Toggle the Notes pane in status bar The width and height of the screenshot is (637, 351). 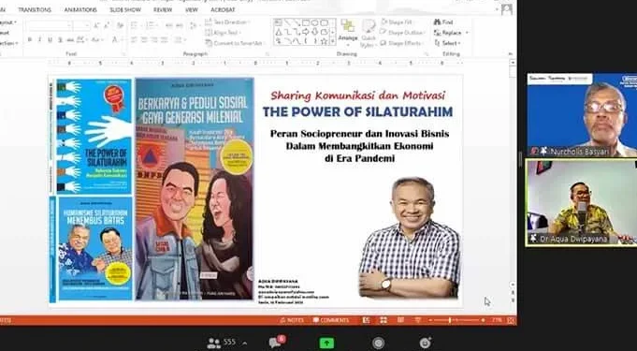(x=292, y=320)
